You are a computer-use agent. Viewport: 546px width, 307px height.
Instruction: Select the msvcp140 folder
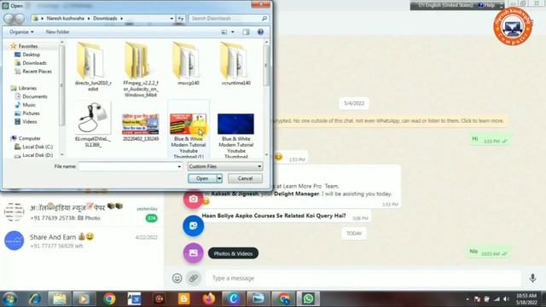coord(189,64)
